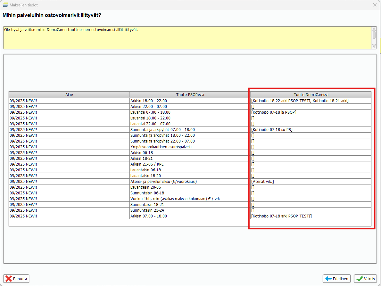
Task: Select the DomaCare cell for Vuokra 1hh row
Action: click(311, 199)
